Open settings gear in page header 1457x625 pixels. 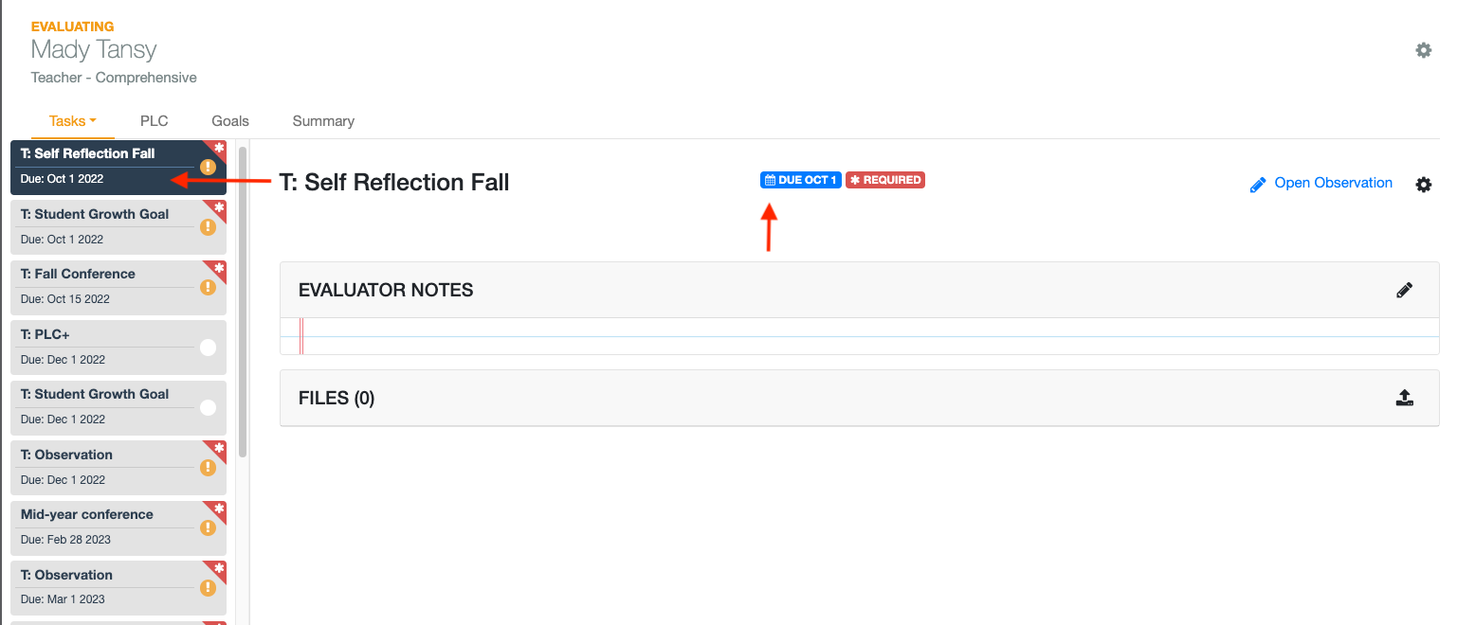tap(1423, 50)
